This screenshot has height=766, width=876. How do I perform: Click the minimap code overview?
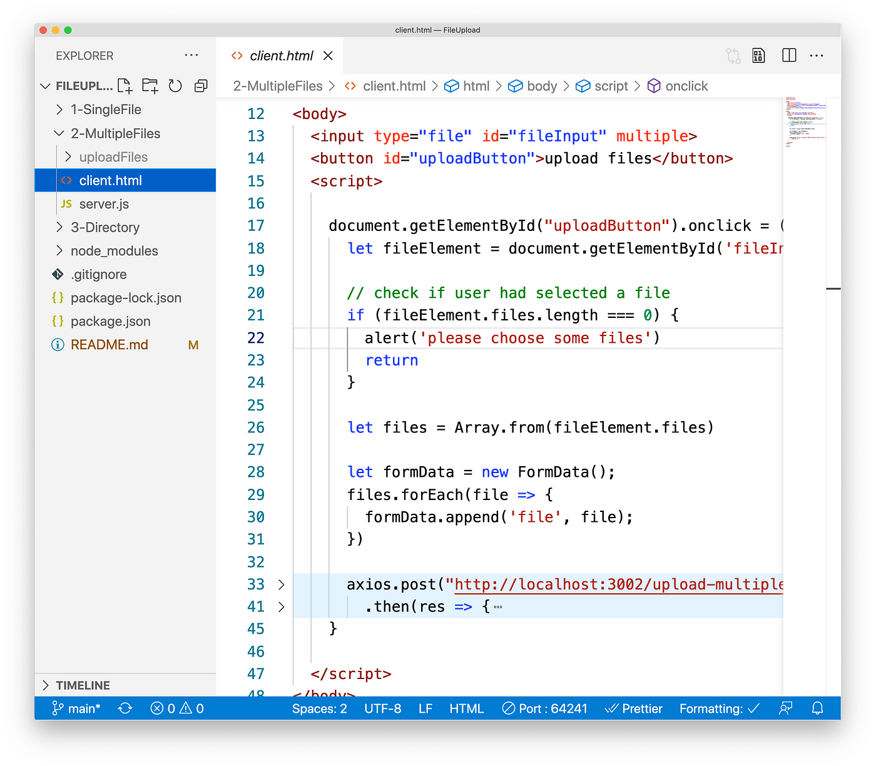click(x=805, y=123)
